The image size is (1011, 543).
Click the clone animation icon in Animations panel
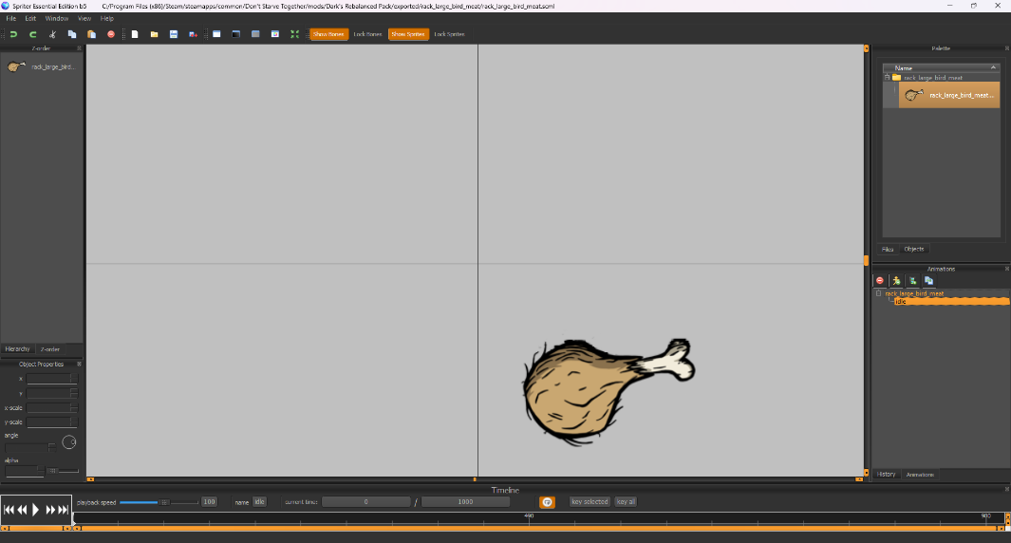(928, 281)
